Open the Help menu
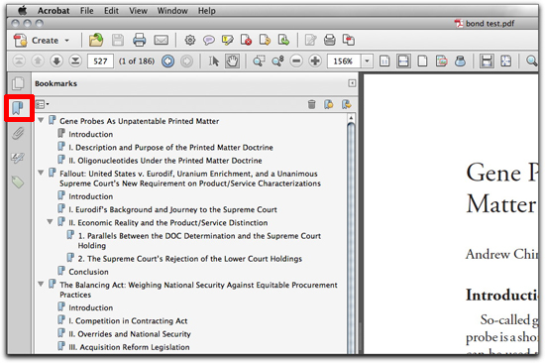 207,11
